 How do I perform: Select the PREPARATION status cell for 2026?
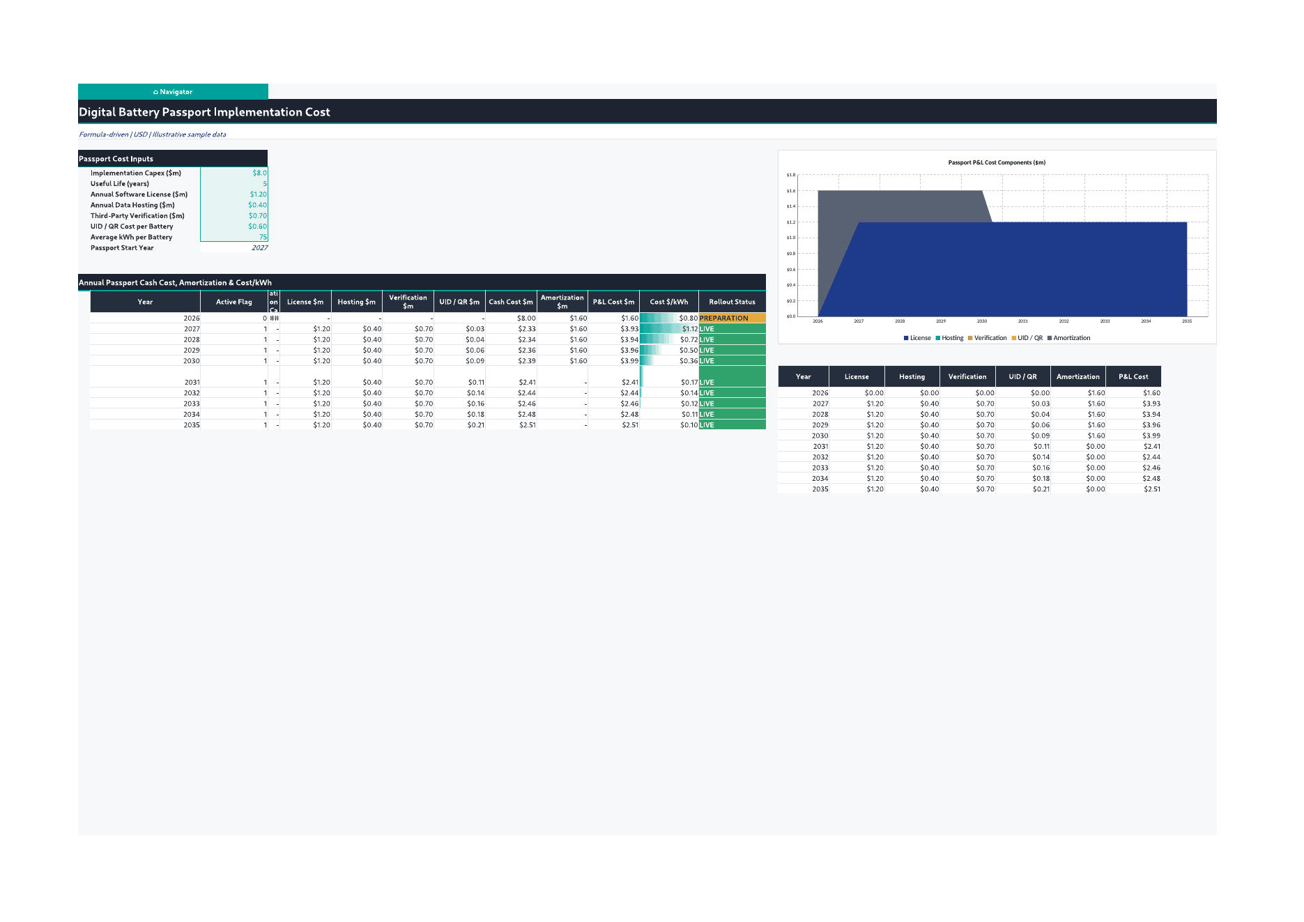click(732, 318)
